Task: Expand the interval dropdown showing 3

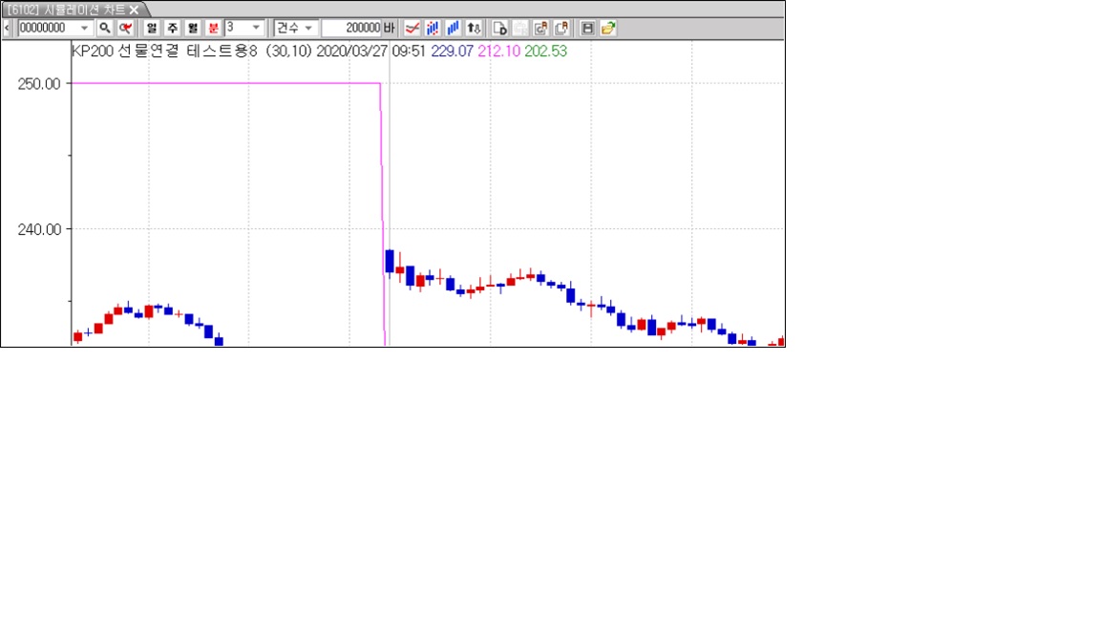Action: coord(256,28)
